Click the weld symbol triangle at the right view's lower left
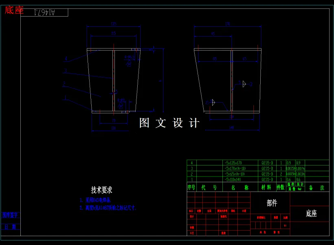This screenshot has height=245, width=334. pos(213,103)
